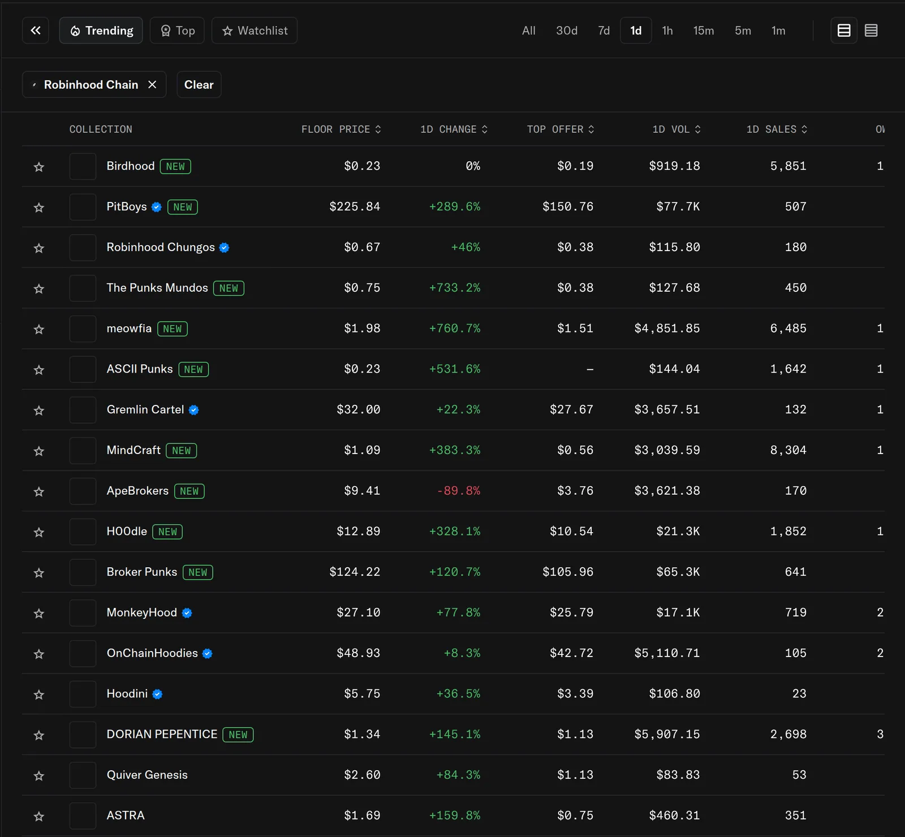Switch to the comfortable table view icon
Viewport: 905px width, 837px height.
[x=844, y=31]
